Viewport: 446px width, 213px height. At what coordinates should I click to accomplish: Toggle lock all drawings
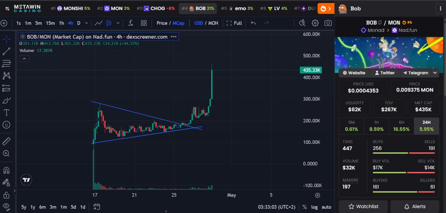pyautogui.click(x=6, y=195)
